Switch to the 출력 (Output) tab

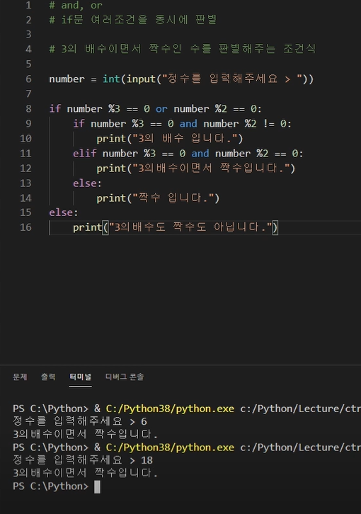pyautogui.click(x=48, y=377)
